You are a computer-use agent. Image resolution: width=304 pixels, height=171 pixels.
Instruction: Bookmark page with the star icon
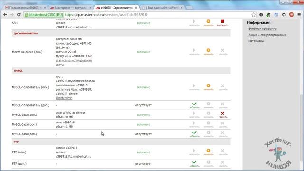pos(253,15)
